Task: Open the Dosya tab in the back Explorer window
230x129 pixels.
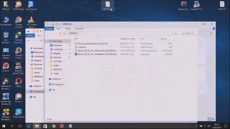Action: [x=30, y=35]
